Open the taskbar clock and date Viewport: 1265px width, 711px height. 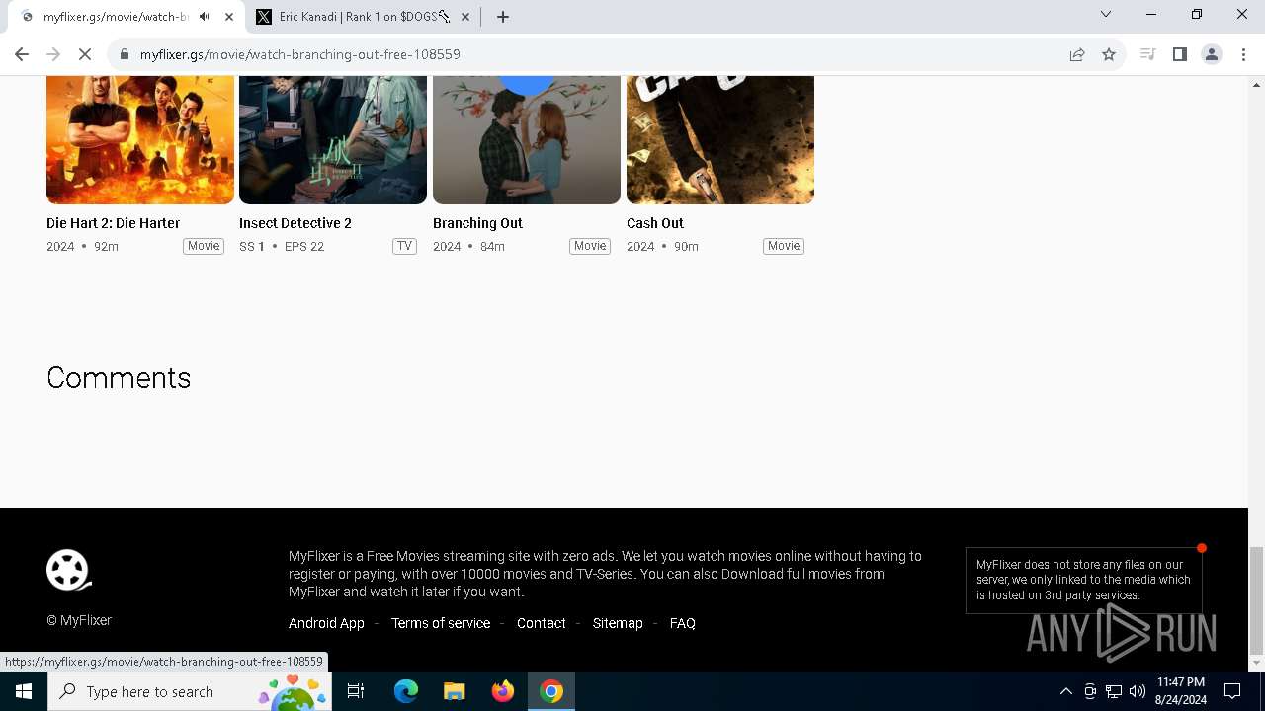1180,691
